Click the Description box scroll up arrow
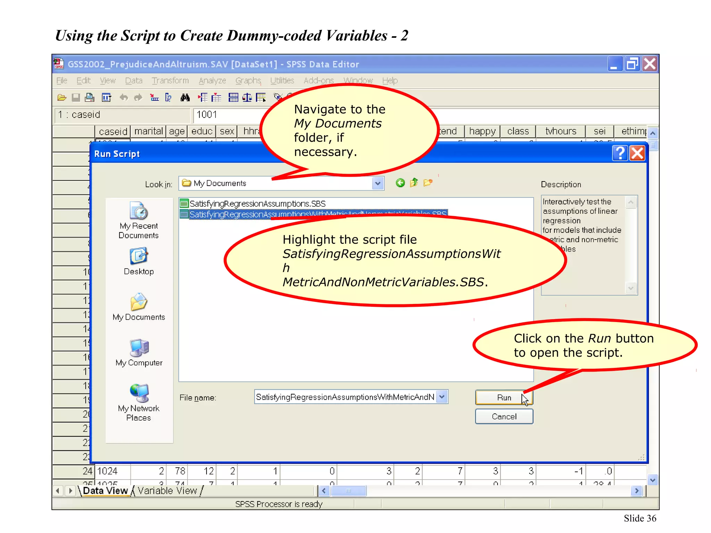 (x=631, y=202)
